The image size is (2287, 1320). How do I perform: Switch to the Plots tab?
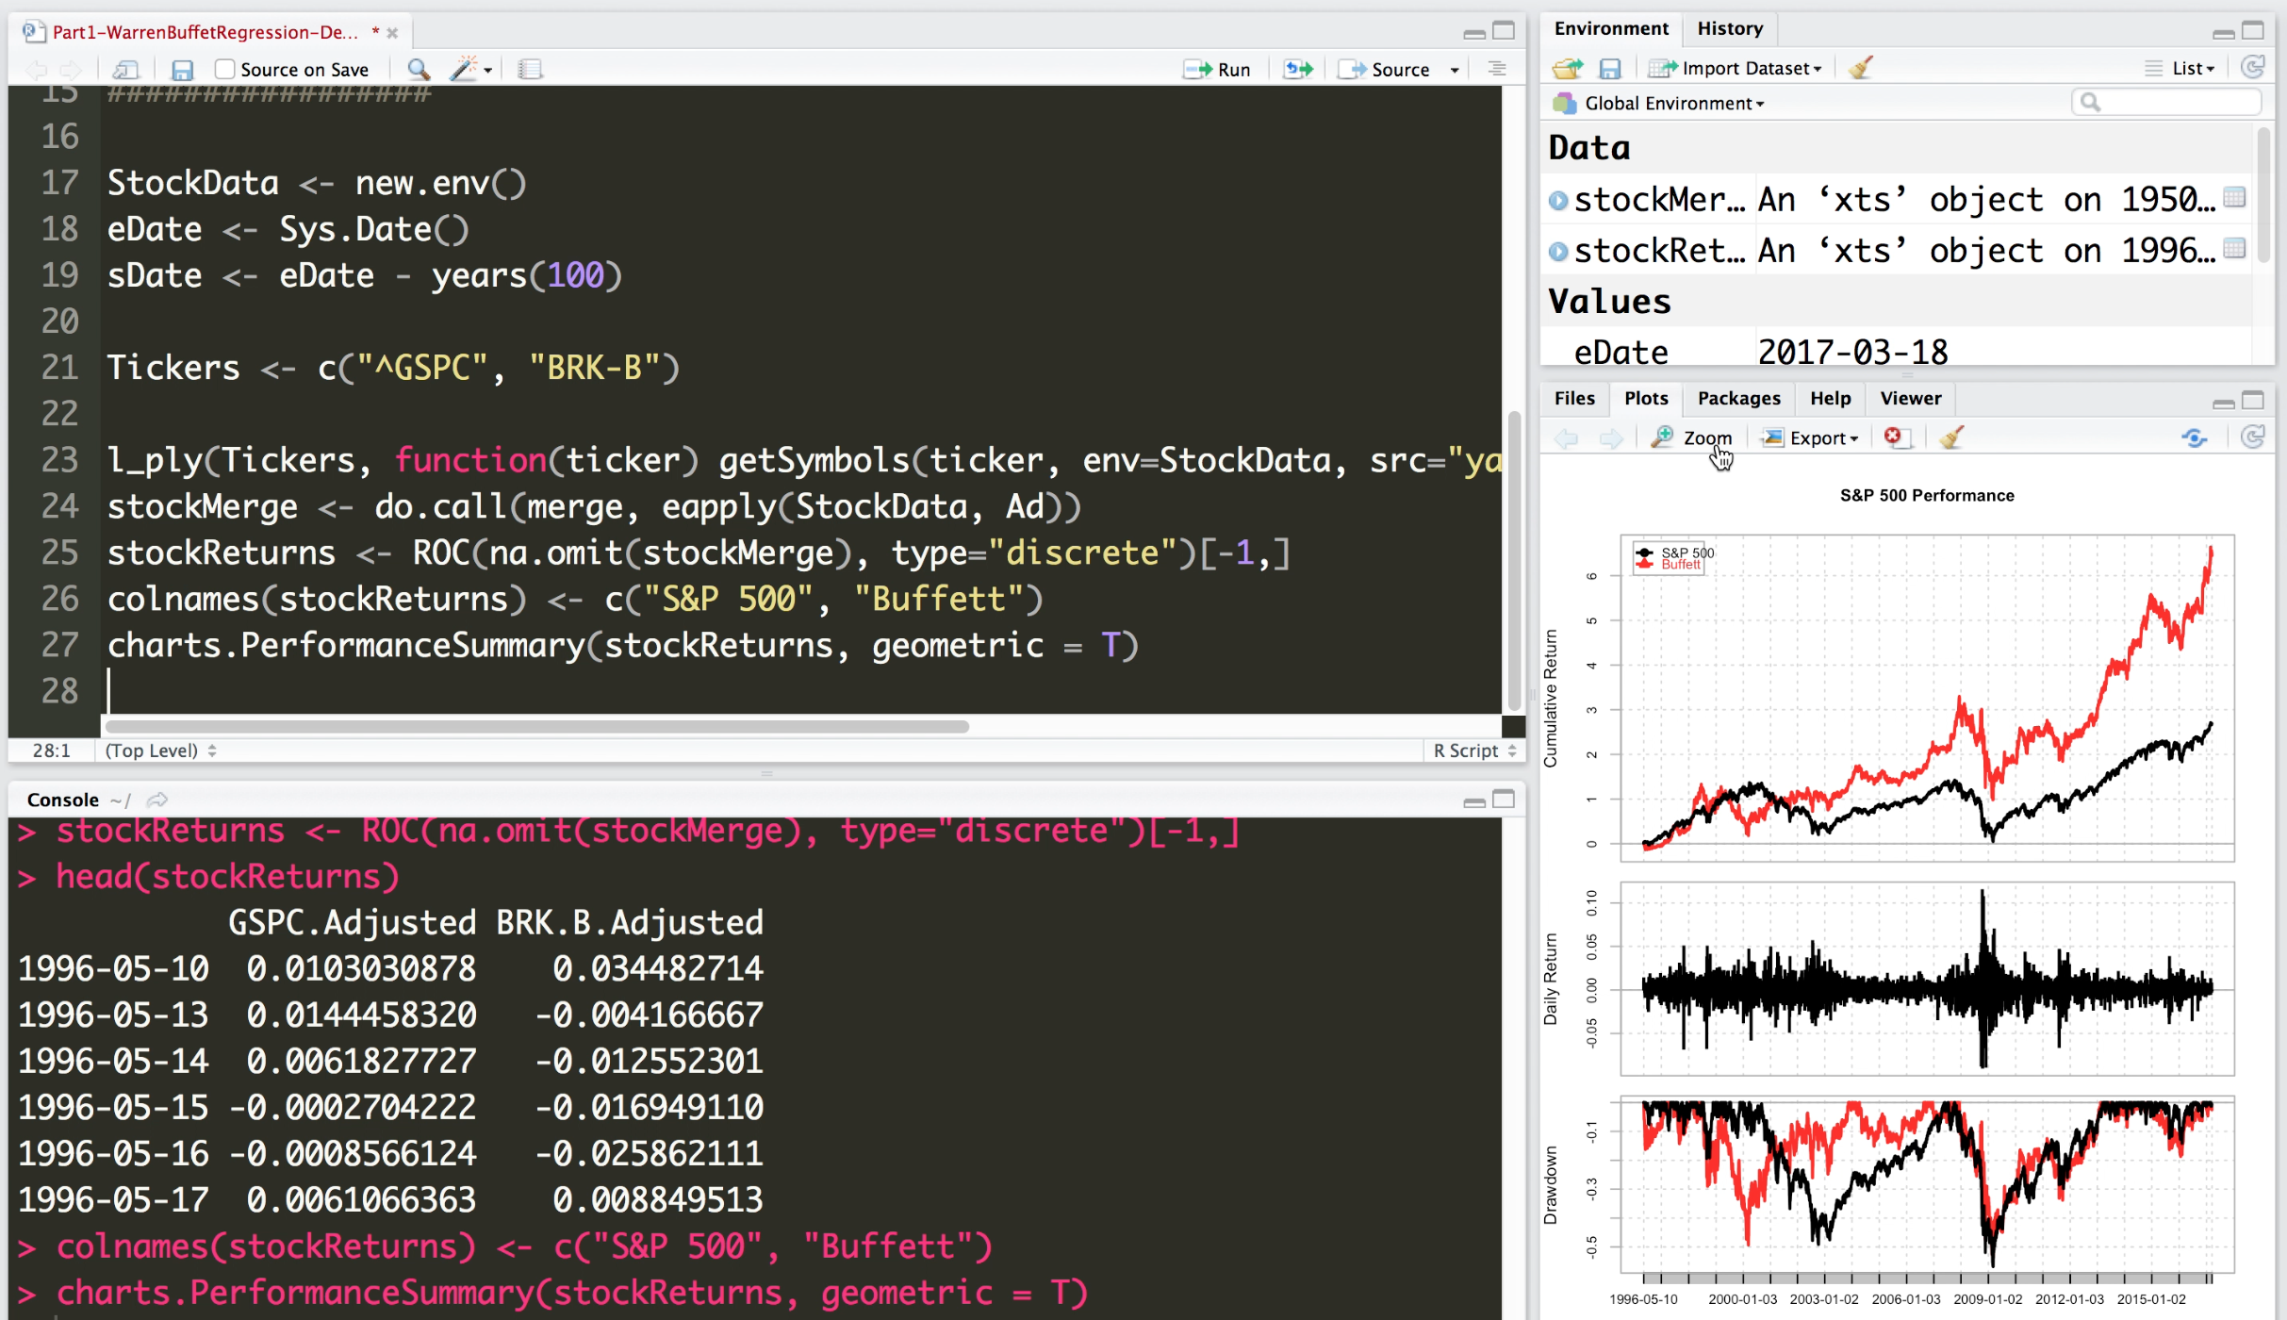[x=1646, y=398]
